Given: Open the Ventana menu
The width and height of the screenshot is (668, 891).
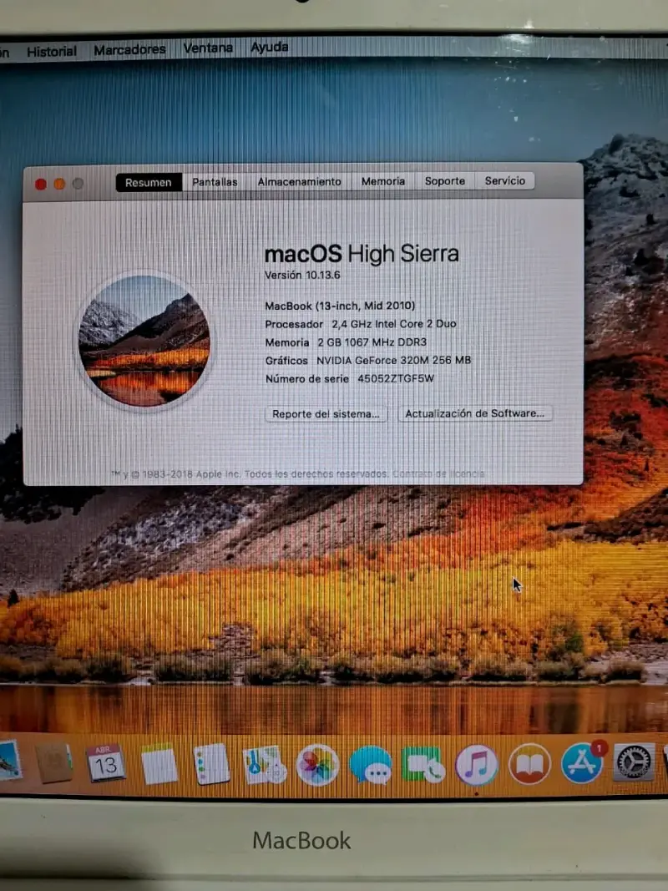Looking at the screenshot, I should [208, 48].
